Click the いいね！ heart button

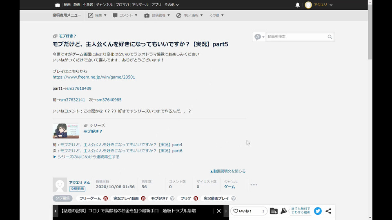pos(249,211)
